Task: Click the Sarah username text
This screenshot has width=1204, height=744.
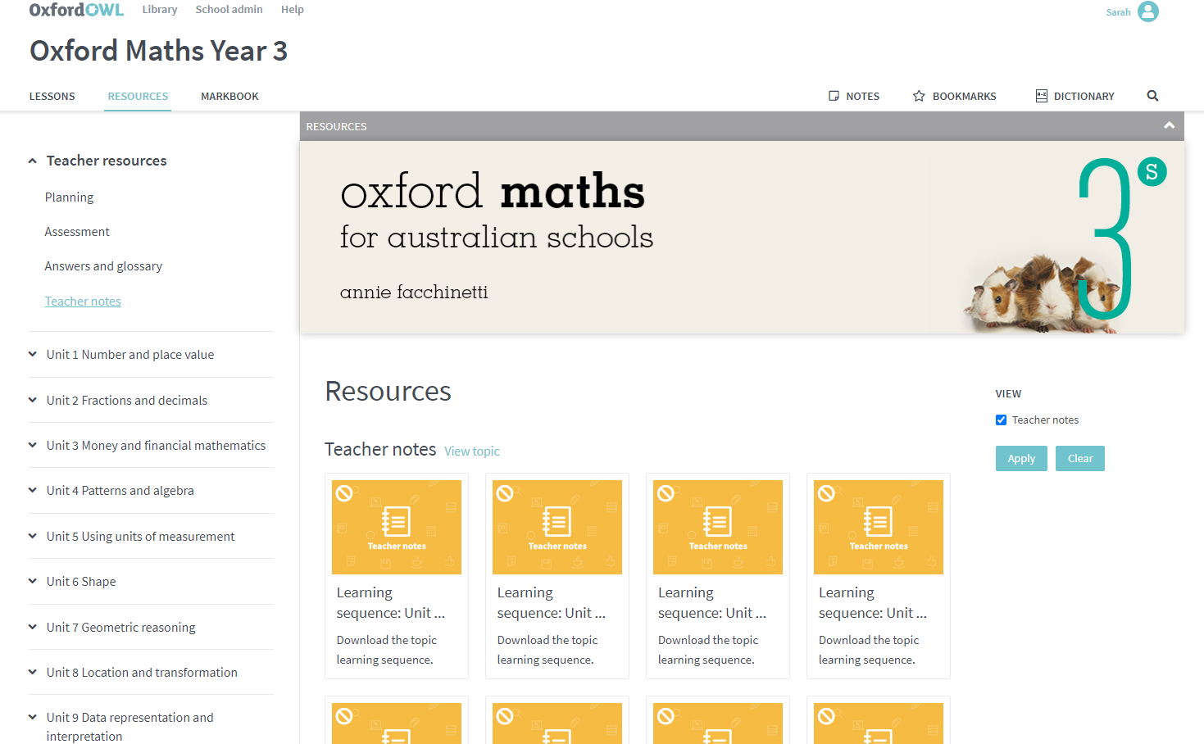Action: [x=1118, y=12]
